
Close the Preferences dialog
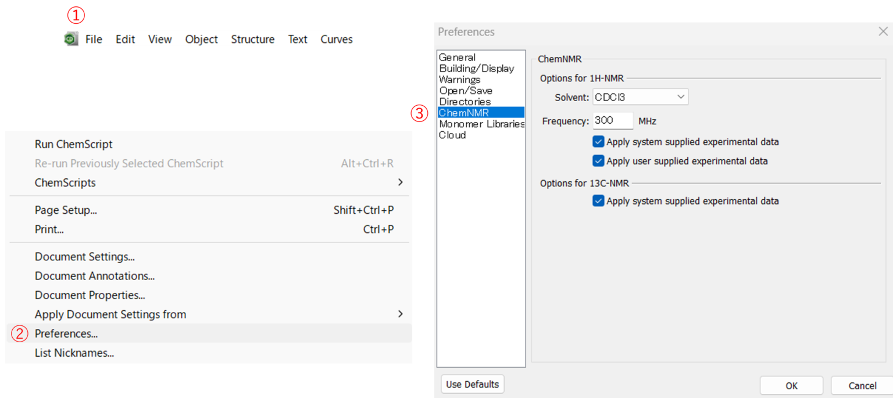pos(883,32)
